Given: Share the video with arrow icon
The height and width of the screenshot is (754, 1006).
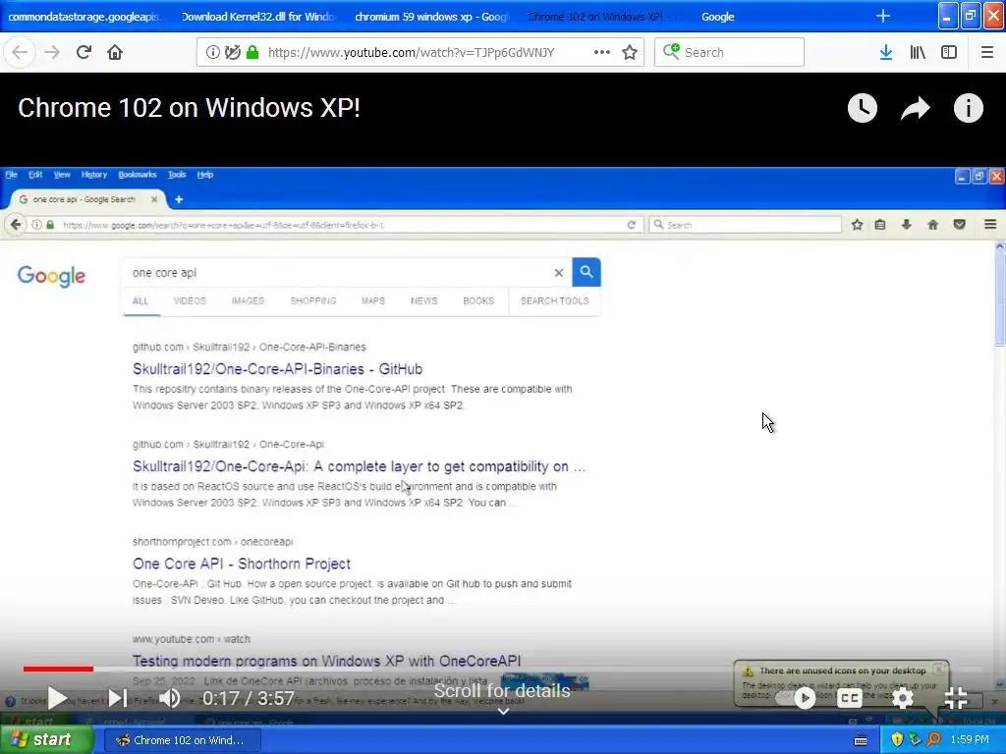Looking at the screenshot, I should 916,108.
